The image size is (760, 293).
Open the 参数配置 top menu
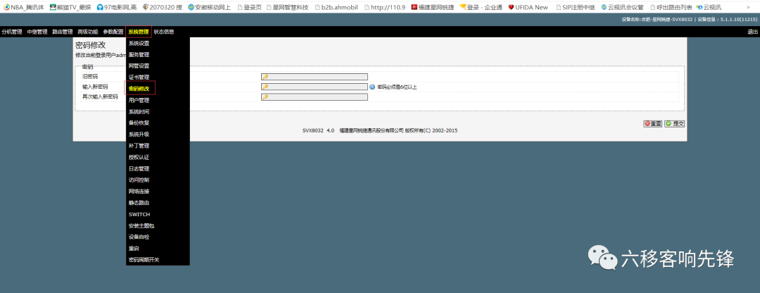[x=113, y=32]
